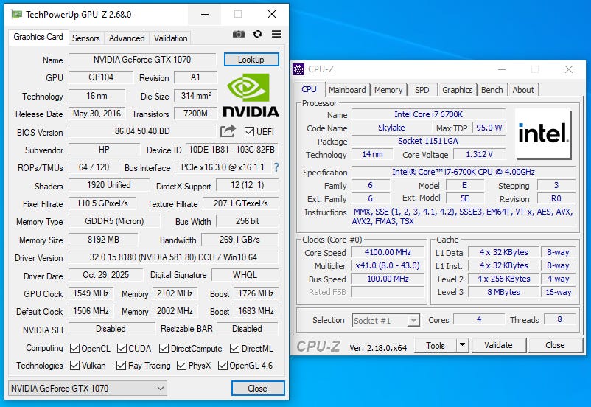The height and width of the screenshot is (407, 591).
Task: Select the CPU tab in CPU-Z
Action: (309, 89)
